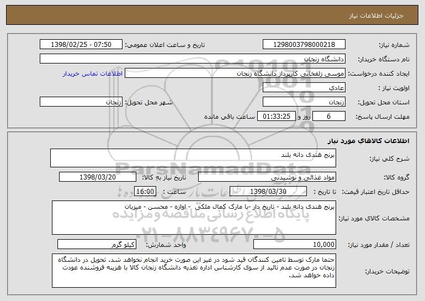Click the time field 16:00
This screenshot has height=301, width=425.
point(145,192)
